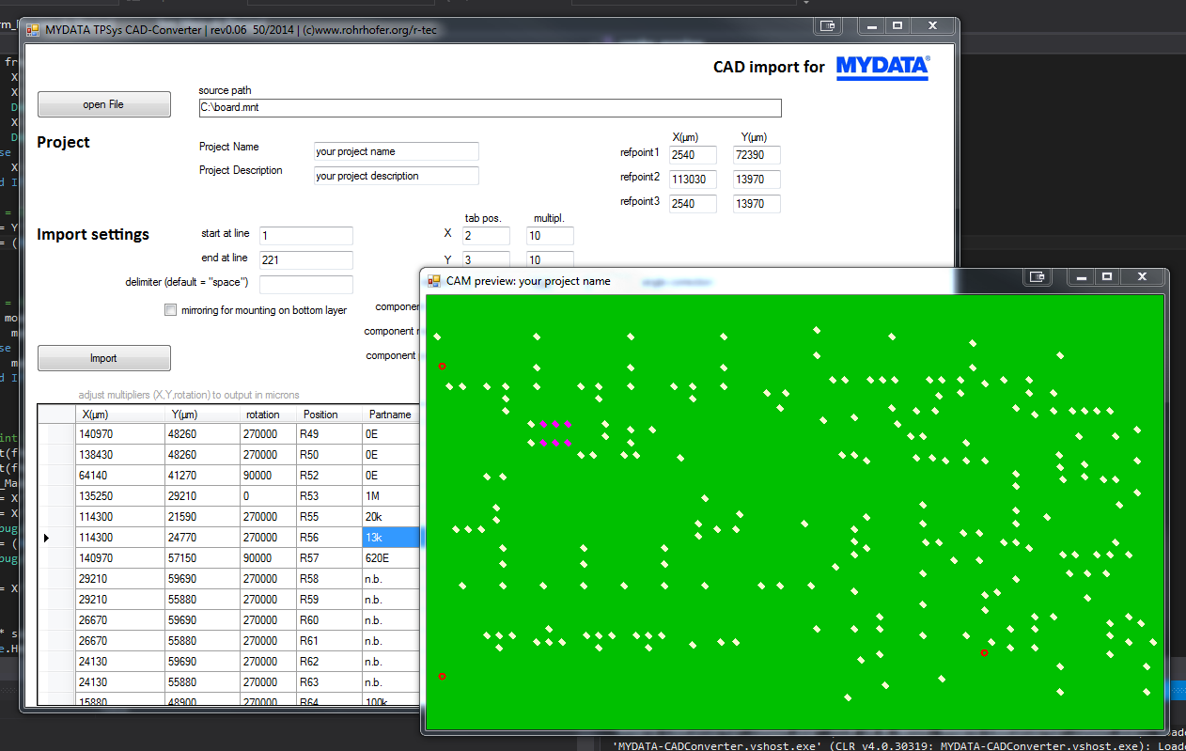The height and width of the screenshot is (751, 1186).
Task: Click the 1M partname cell
Action: (x=392, y=496)
